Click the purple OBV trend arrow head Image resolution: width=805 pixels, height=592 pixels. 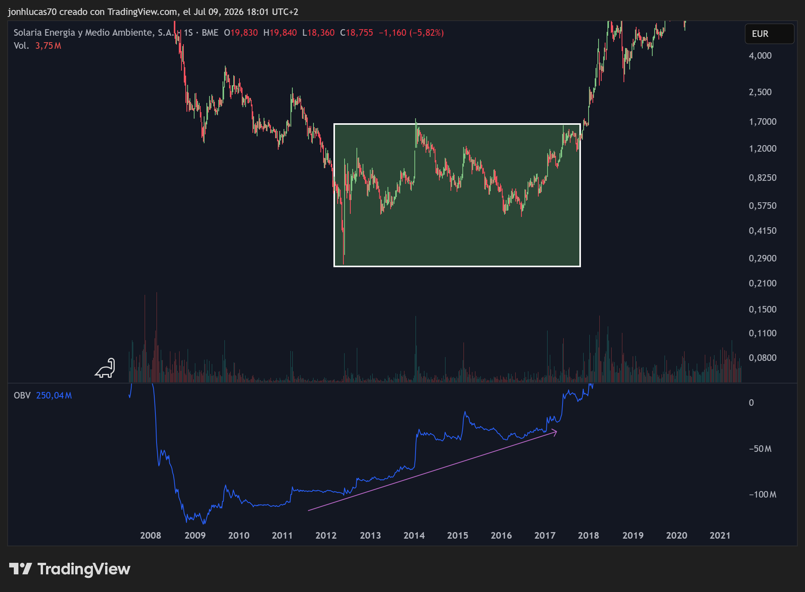point(554,432)
